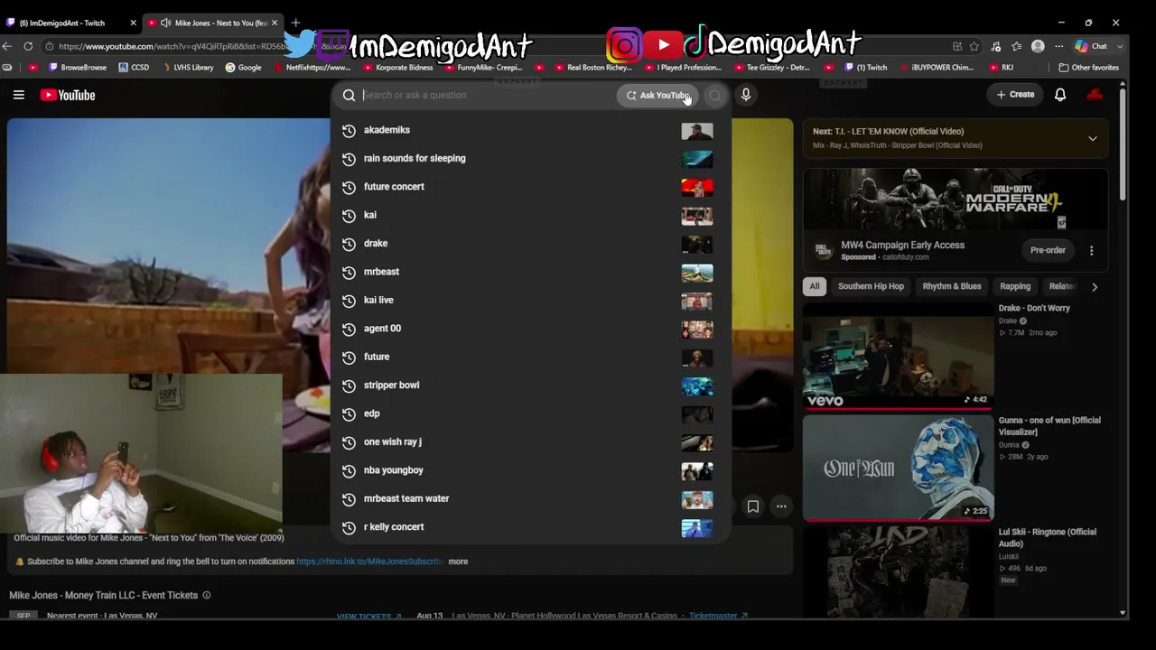Open the Other favorites folder
The width and height of the screenshot is (1156, 650).
[1088, 68]
